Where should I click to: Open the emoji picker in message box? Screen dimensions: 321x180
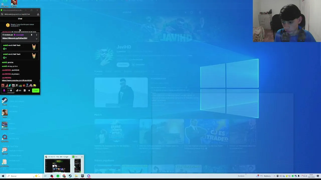(11, 90)
